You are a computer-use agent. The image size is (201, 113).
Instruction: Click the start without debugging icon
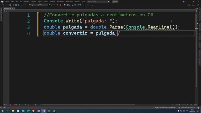pos(58,5)
